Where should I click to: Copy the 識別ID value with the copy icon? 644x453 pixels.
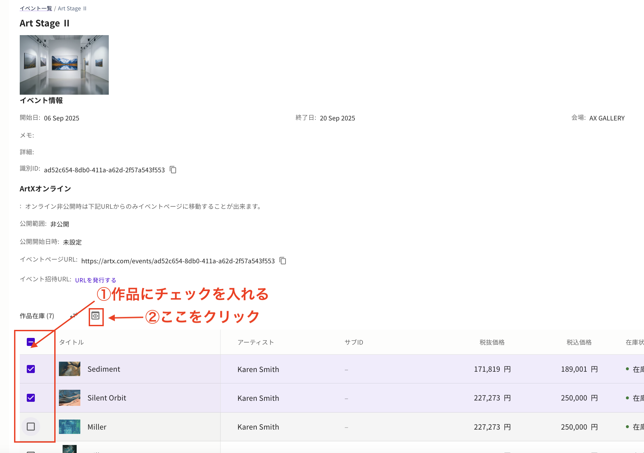pos(173,170)
